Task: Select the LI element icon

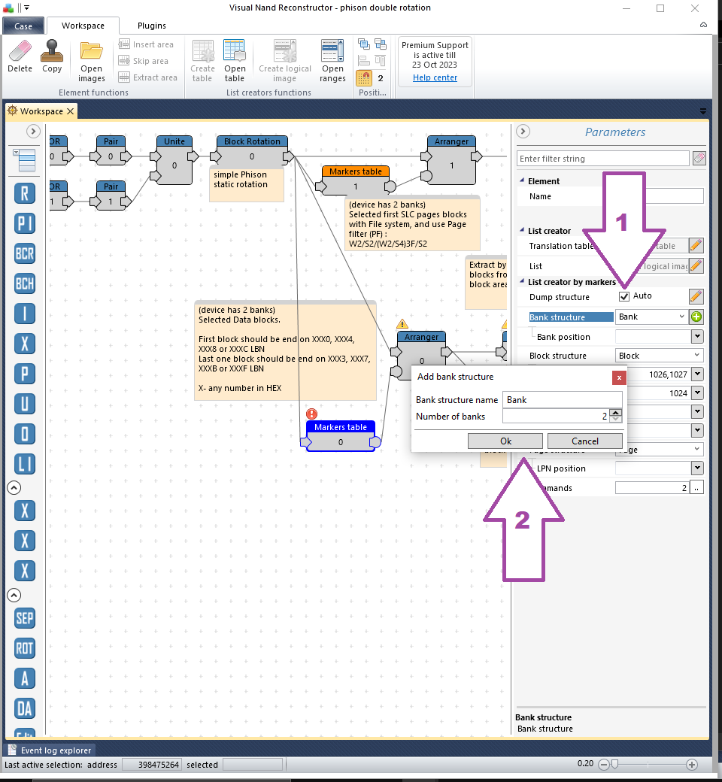Action: pyautogui.click(x=25, y=464)
